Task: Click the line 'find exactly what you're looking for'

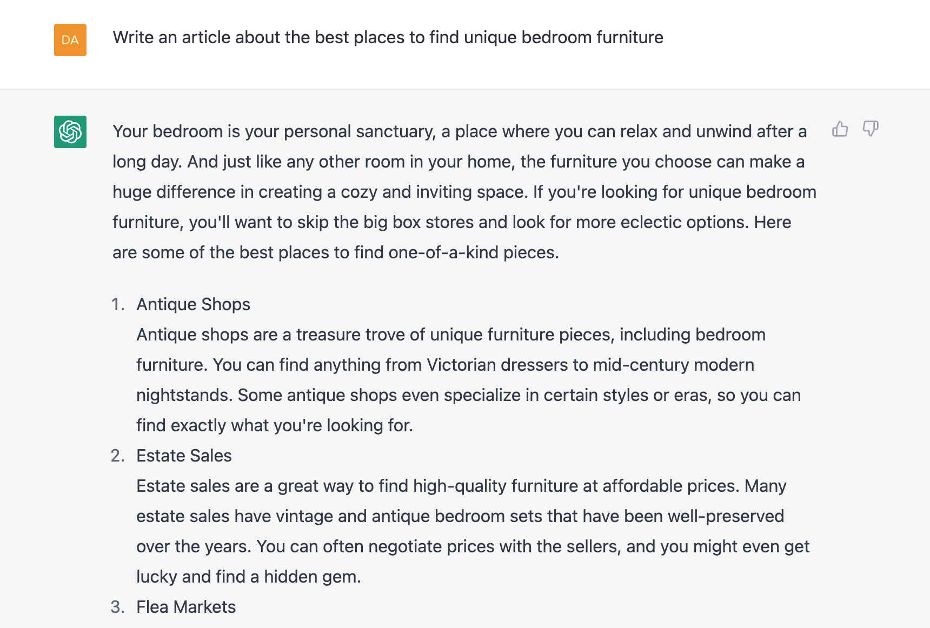Action: point(275,425)
